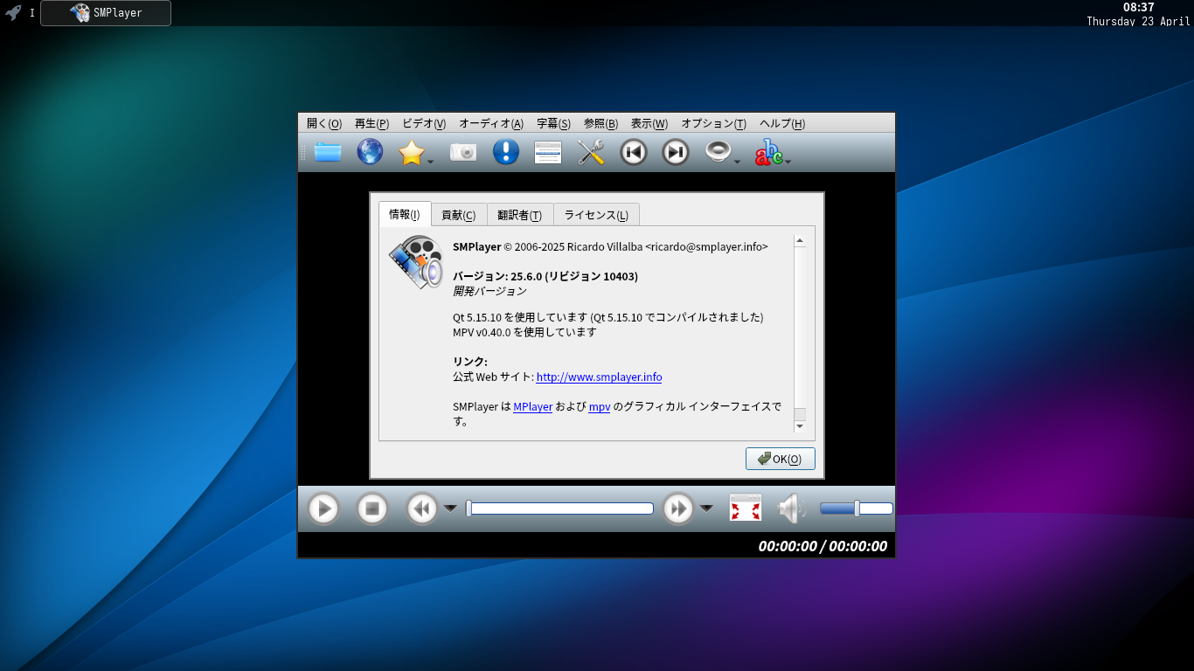Switch to the 貢献(C) tab
The image size is (1194, 671).
point(459,215)
